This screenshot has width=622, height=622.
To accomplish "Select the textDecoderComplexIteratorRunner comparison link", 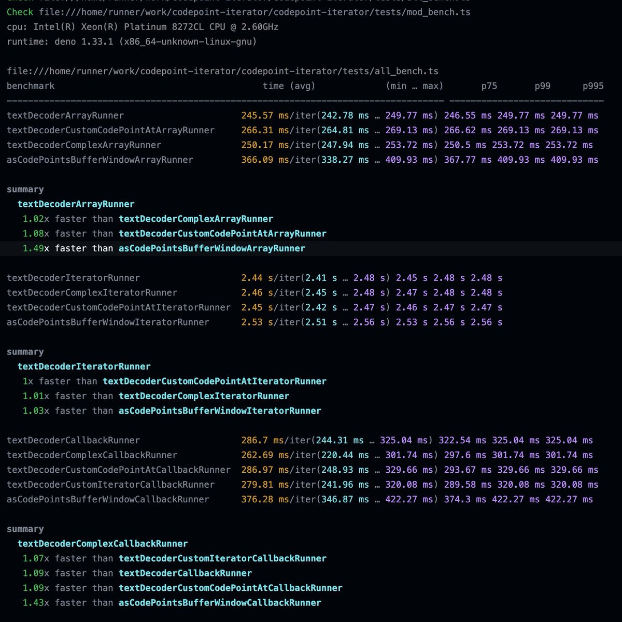I will pyautogui.click(x=204, y=396).
